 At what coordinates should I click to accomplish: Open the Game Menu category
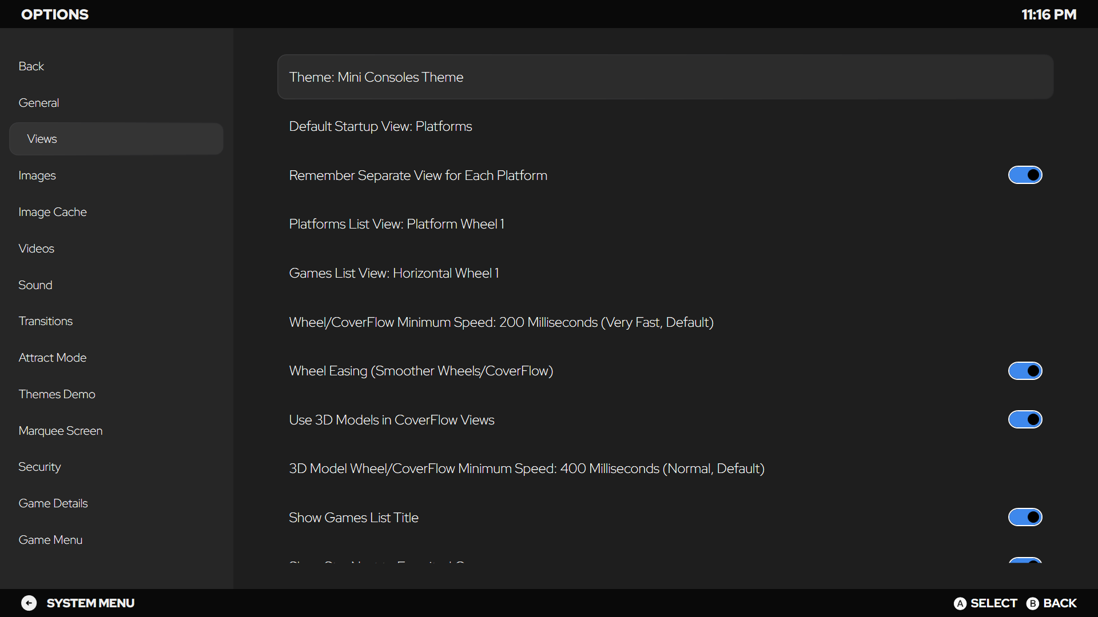click(116, 540)
